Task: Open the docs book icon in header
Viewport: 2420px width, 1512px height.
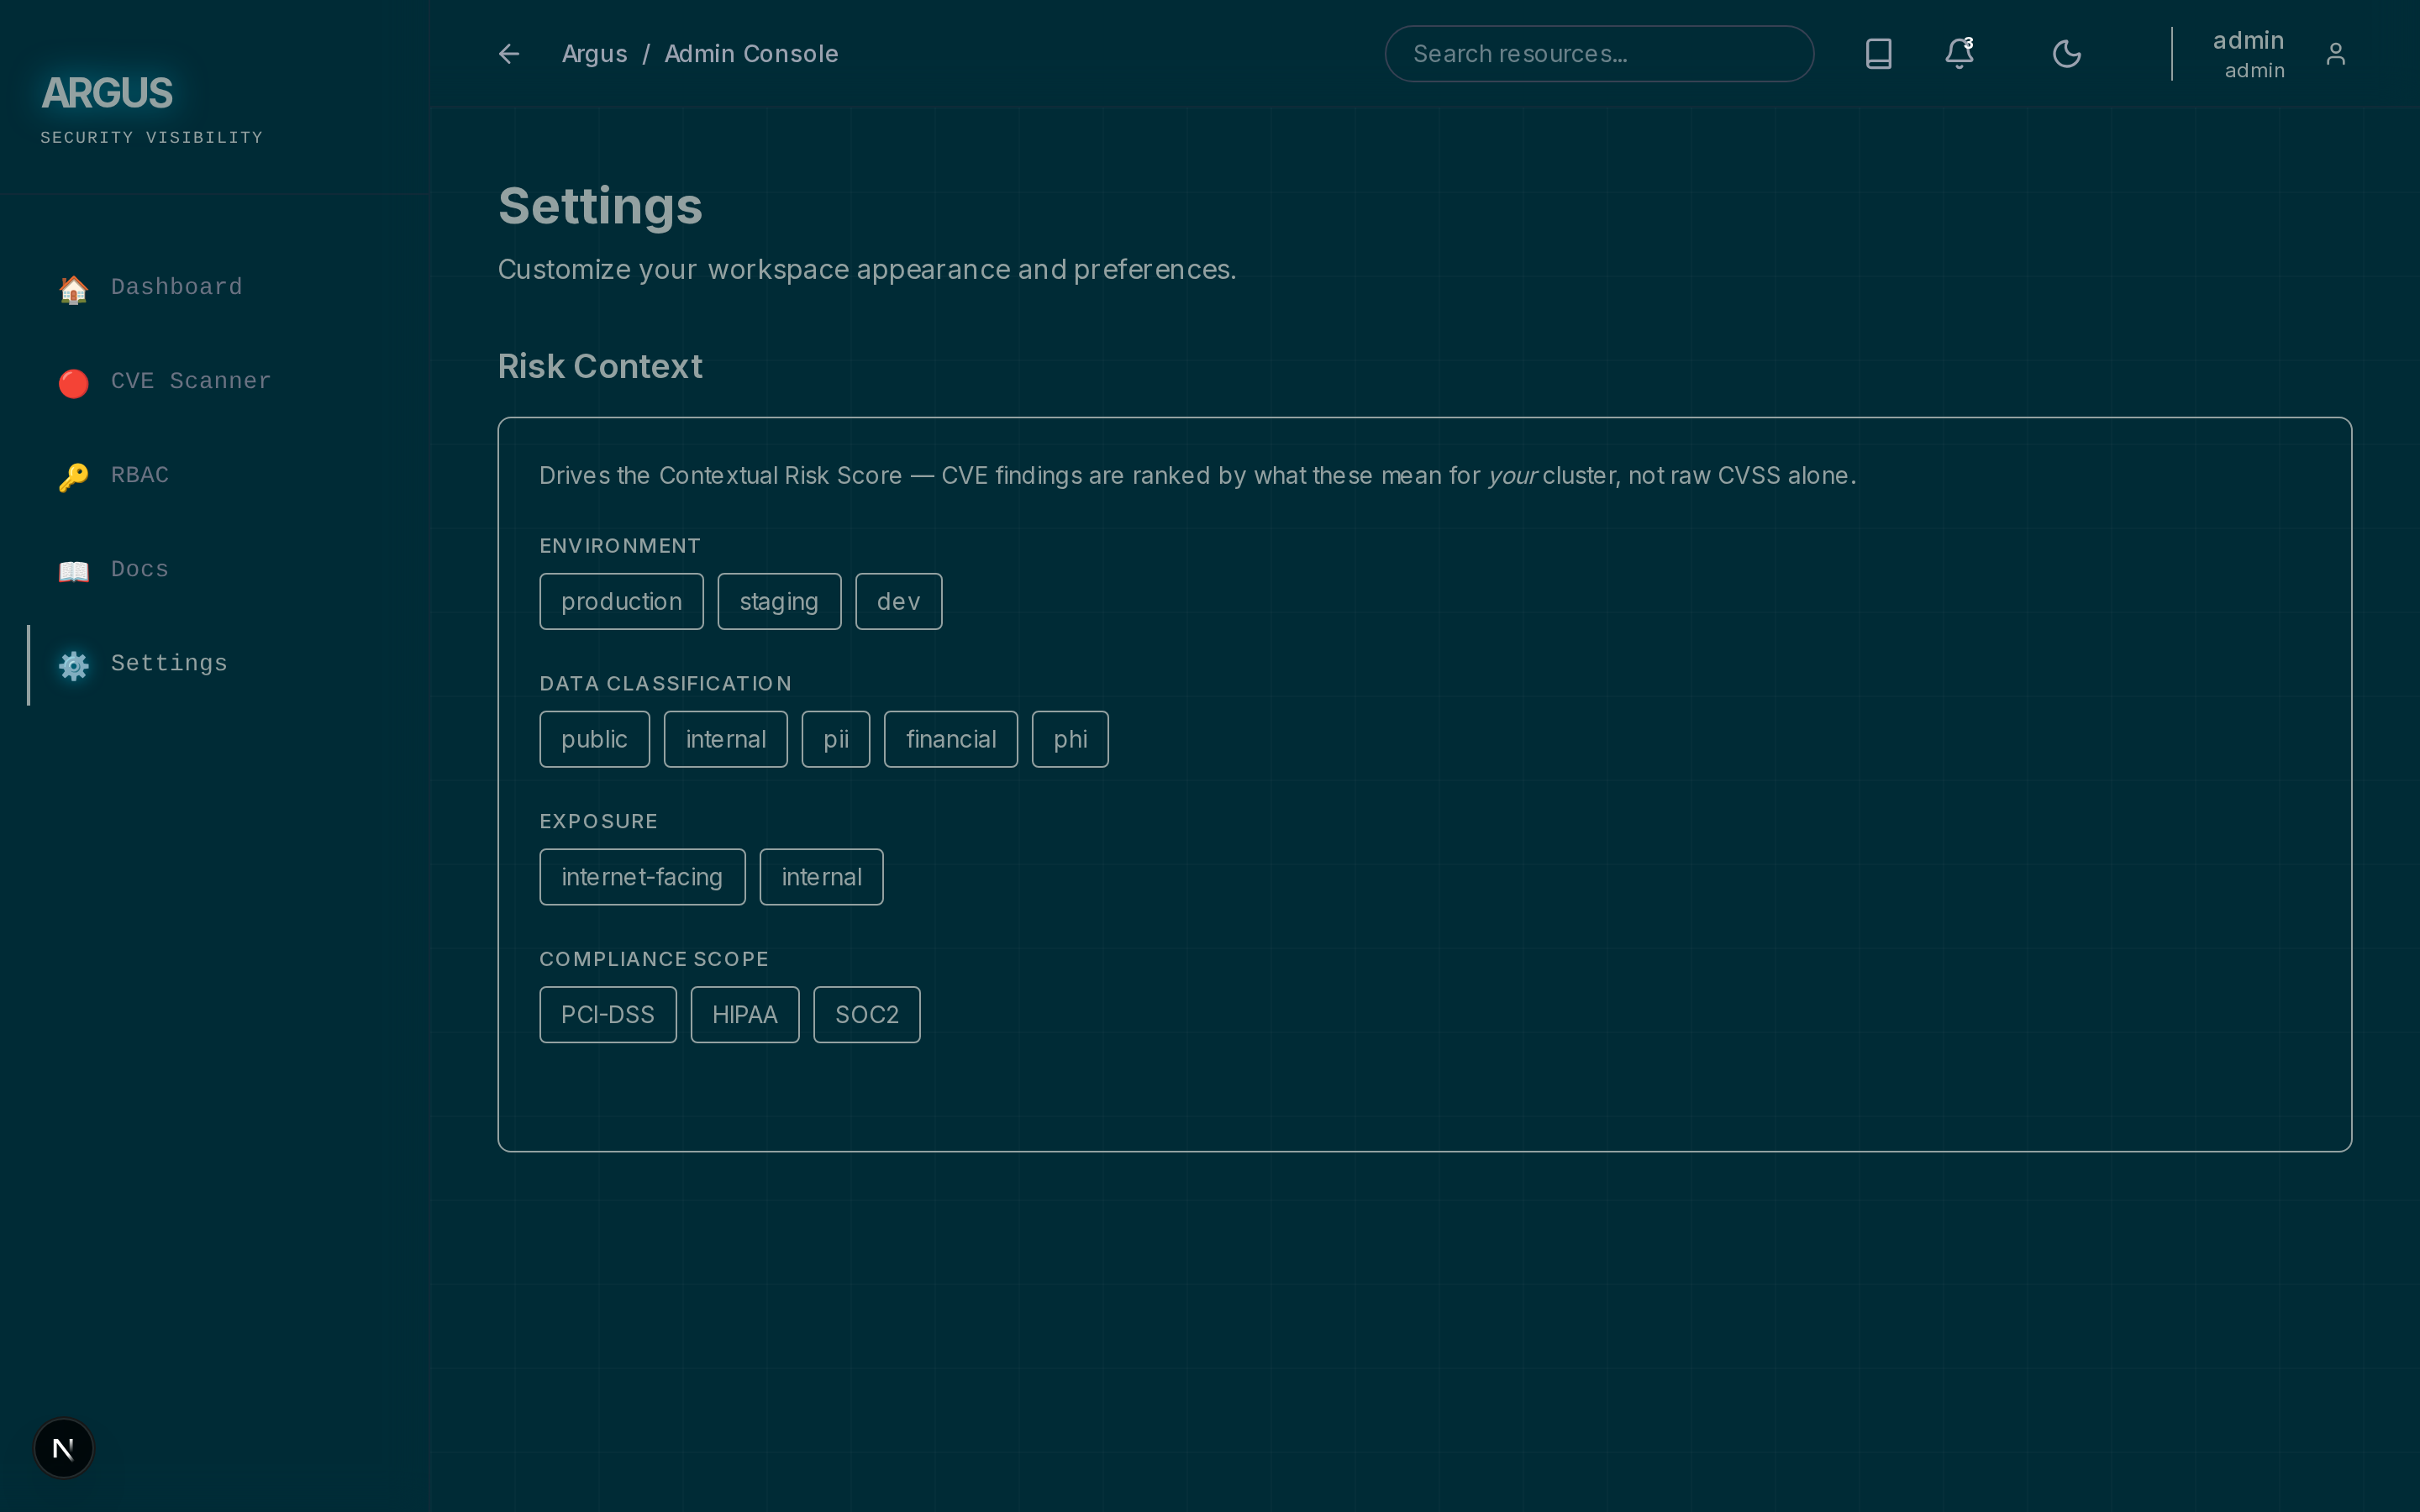Action: (1878, 54)
